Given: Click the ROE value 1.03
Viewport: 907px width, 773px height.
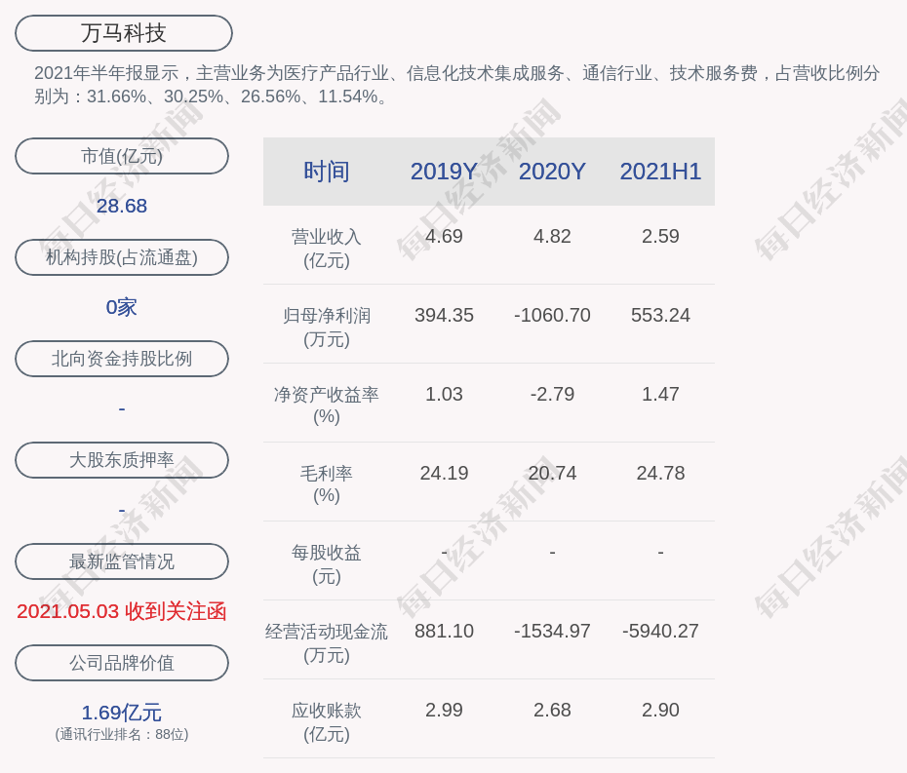Looking at the screenshot, I should [444, 395].
